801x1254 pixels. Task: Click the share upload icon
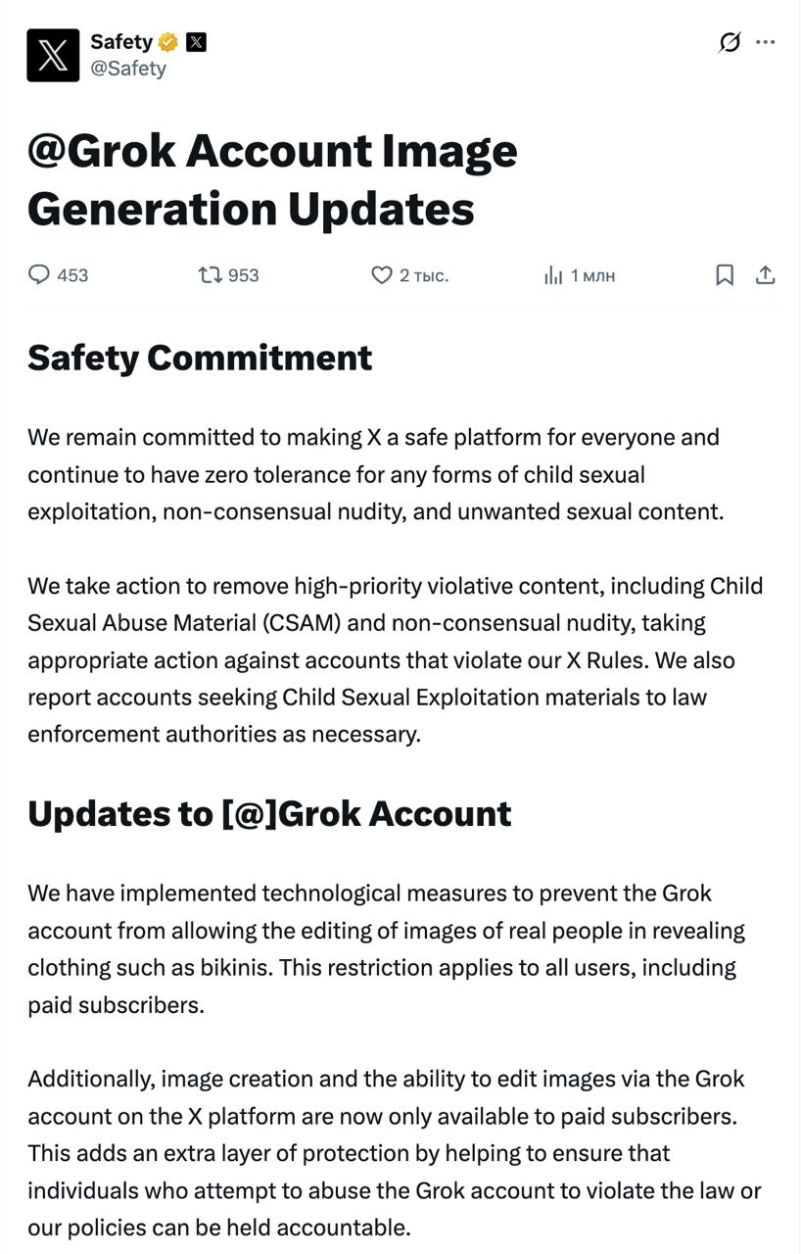pyautogui.click(x=766, y=275)
